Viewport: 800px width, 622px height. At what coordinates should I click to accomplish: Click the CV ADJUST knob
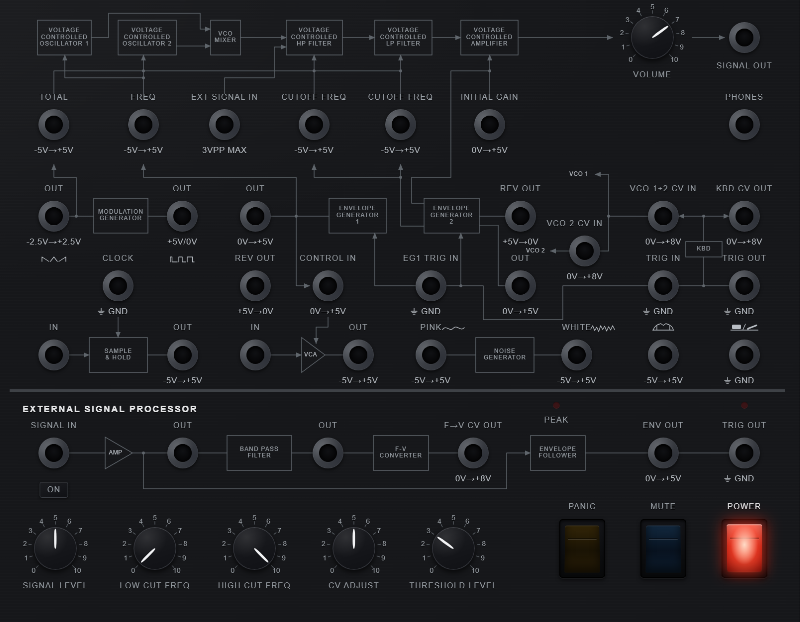[x=353, y=548]
